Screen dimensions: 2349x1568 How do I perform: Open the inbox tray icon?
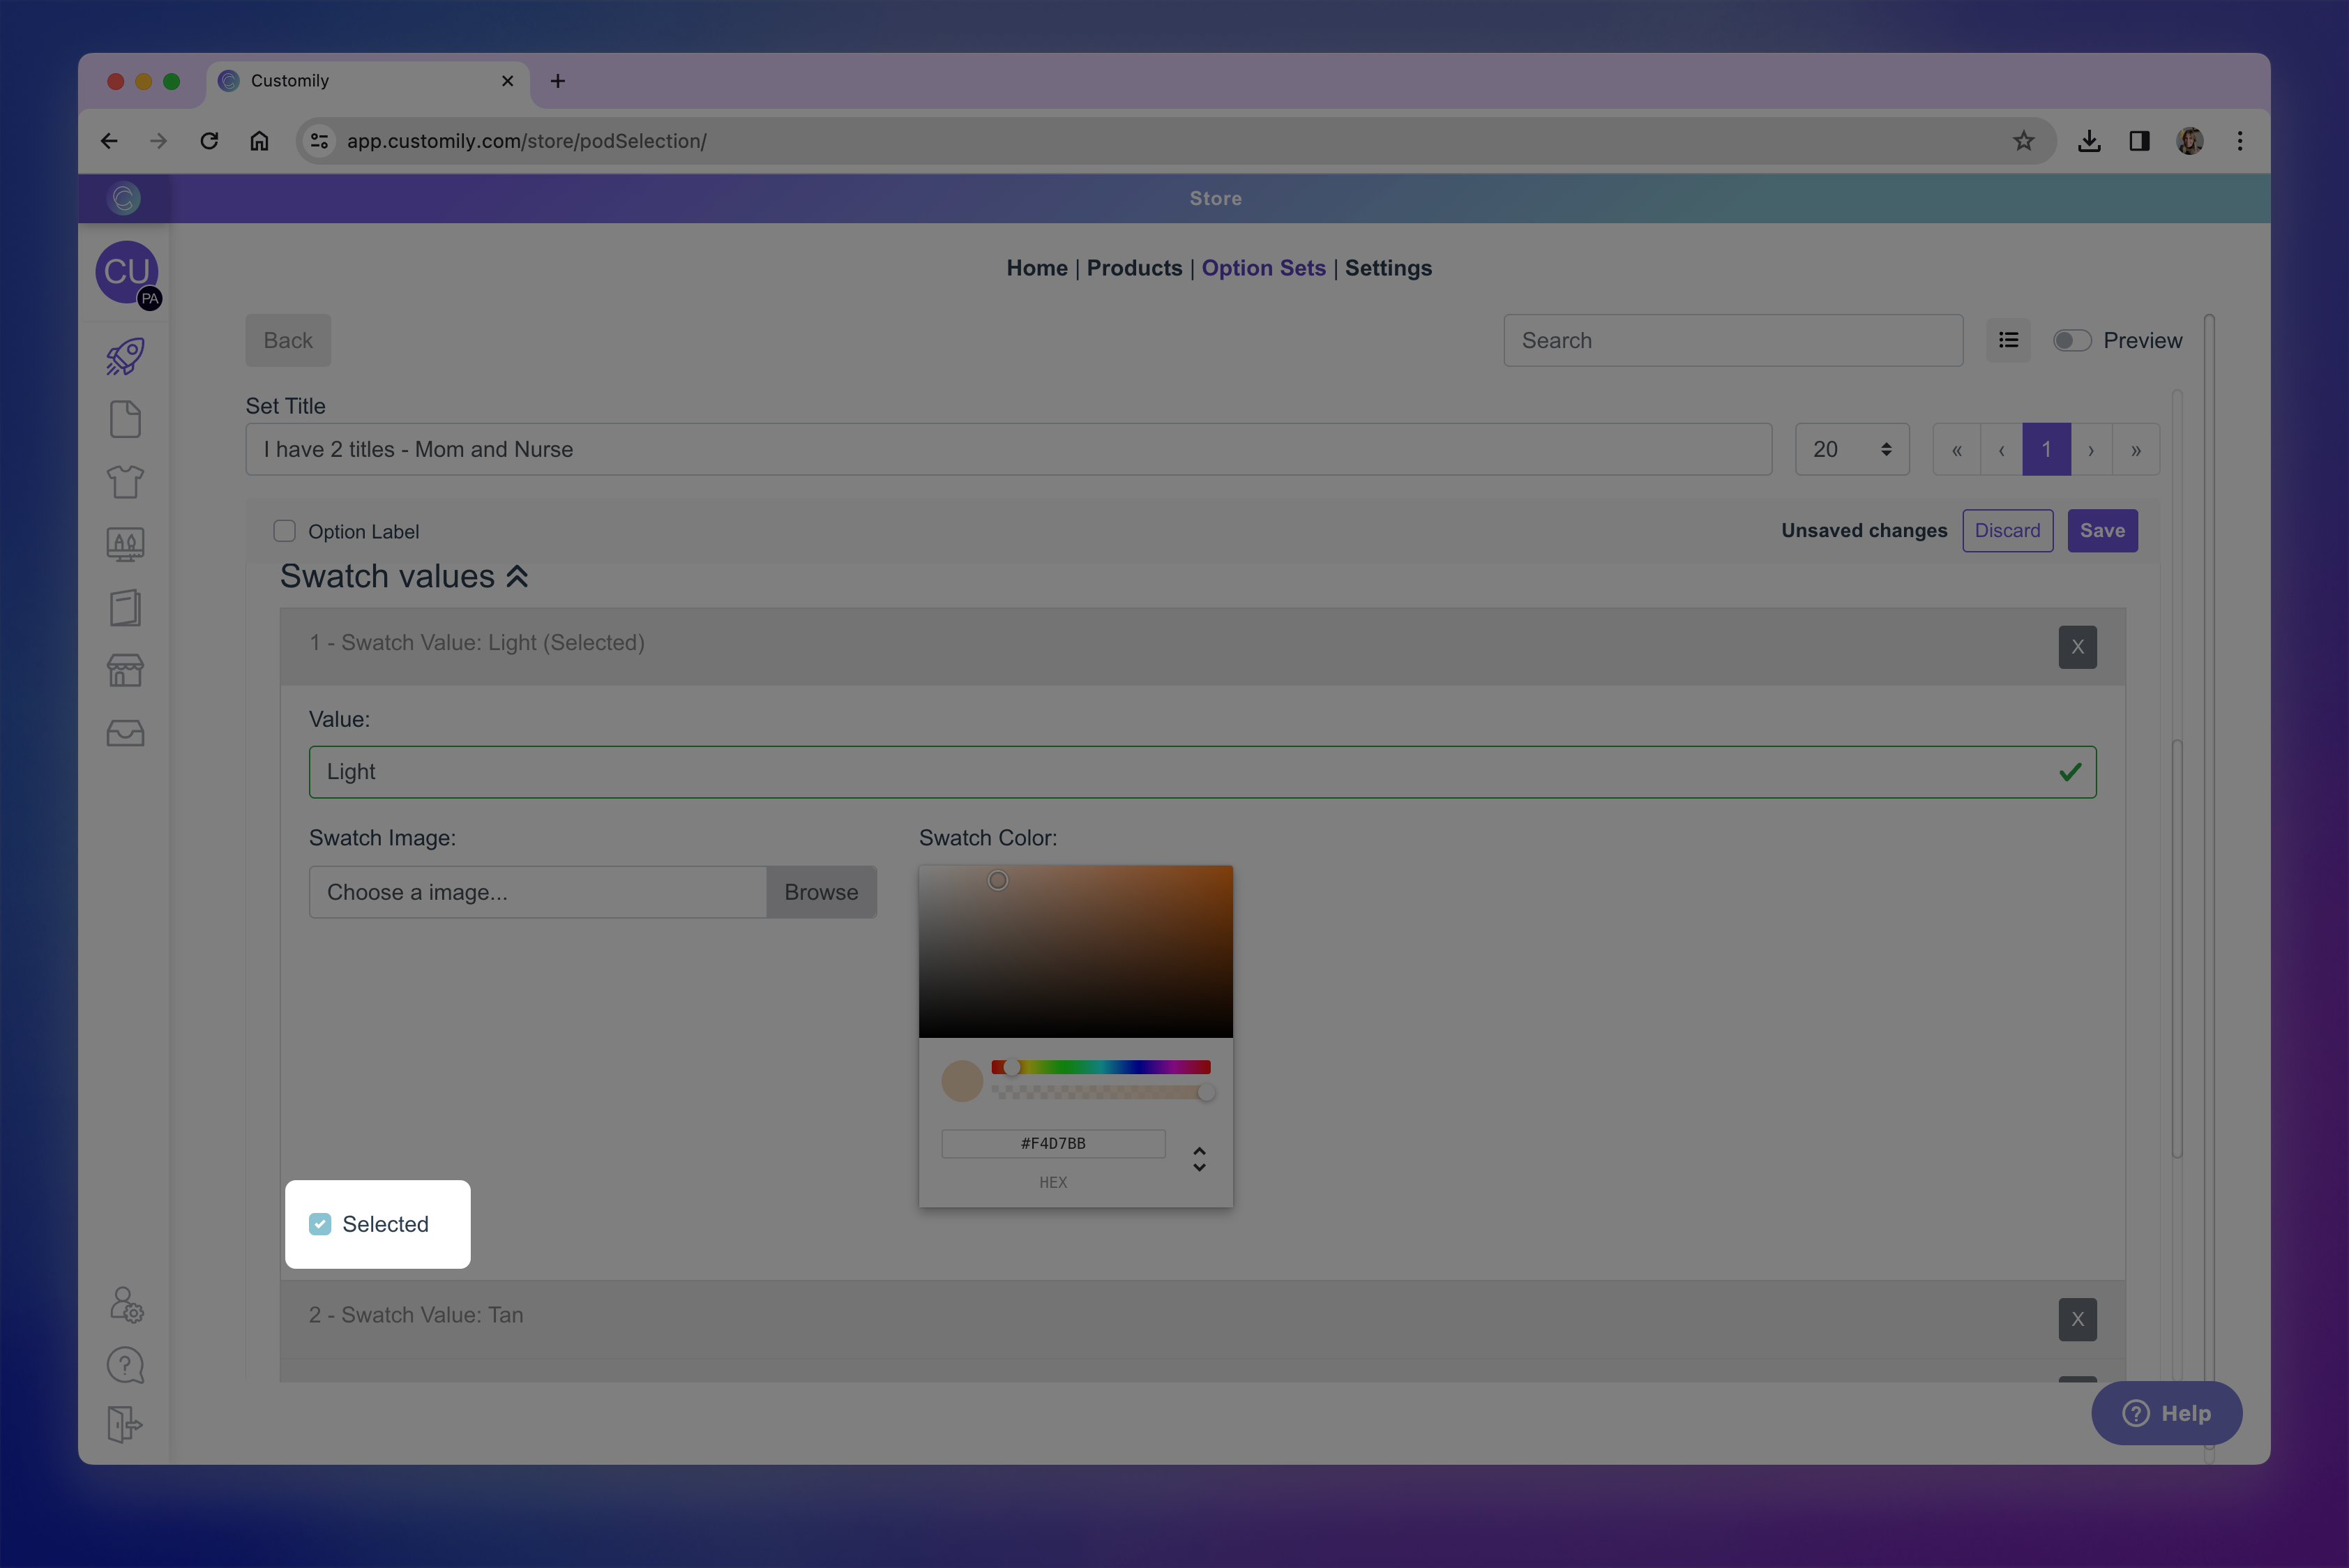pos(125,733)
